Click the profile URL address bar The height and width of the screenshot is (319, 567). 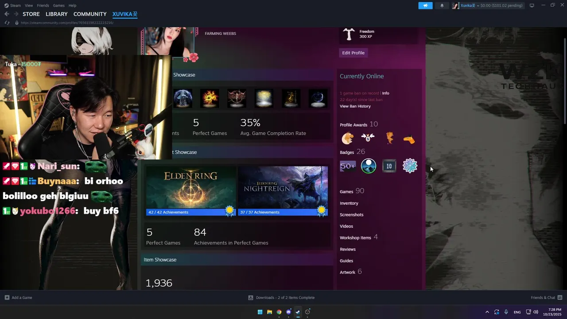click(x=66, y=23)
